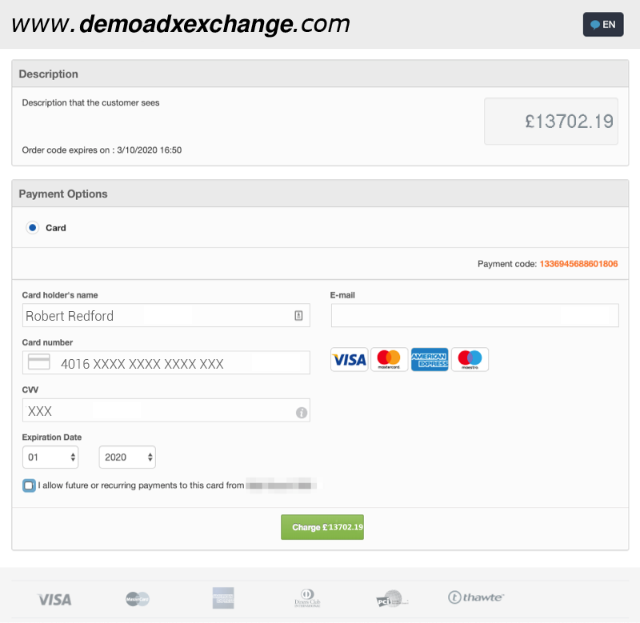Click the Maestro card logo

click(470, 360)
